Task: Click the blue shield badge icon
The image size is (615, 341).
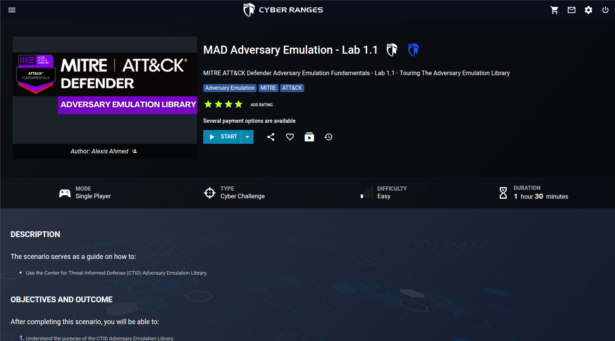Action: pos(413,50)
